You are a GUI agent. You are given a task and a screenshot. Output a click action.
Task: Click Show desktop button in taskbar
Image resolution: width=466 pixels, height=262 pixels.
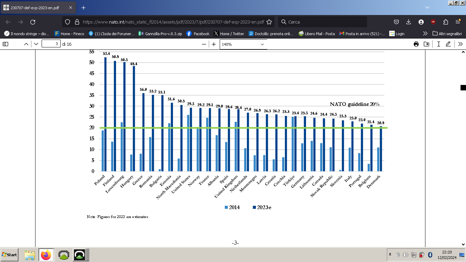[462, 255]
